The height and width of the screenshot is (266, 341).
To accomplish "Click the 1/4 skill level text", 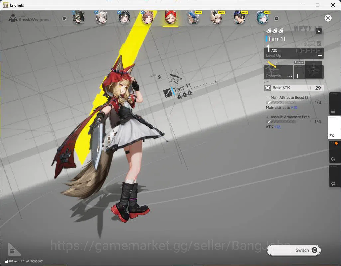I will [x=318, y=122].
